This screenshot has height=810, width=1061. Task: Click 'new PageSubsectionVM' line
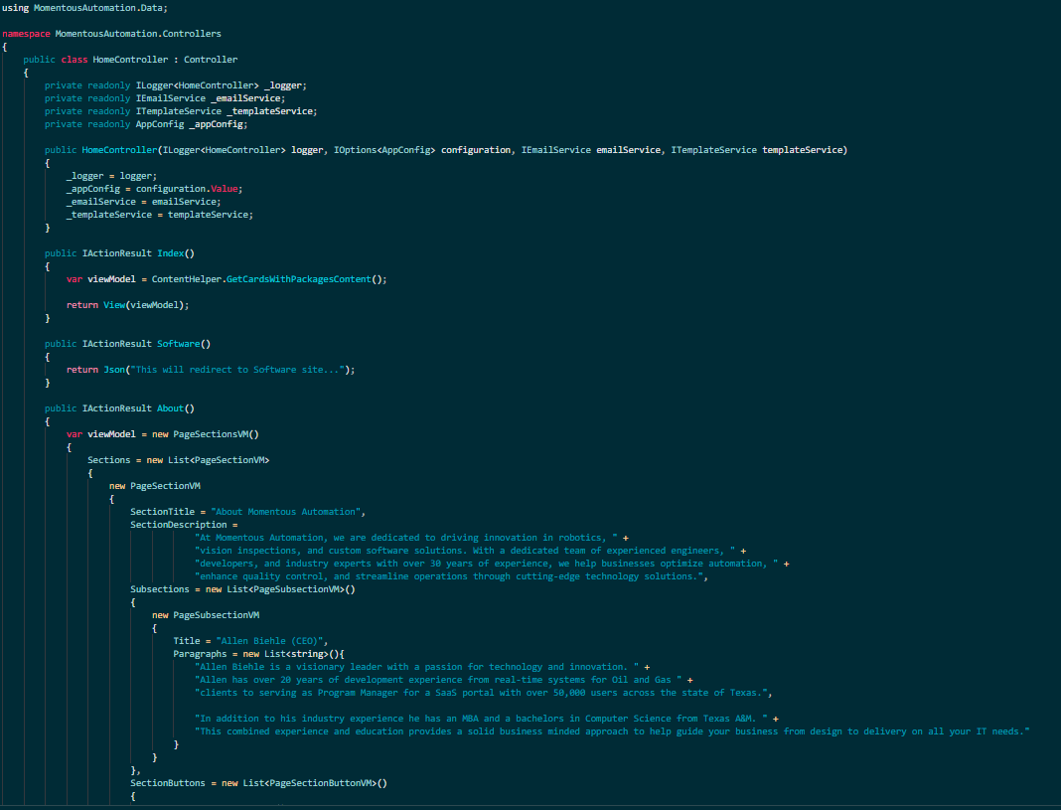pos(206,614)
